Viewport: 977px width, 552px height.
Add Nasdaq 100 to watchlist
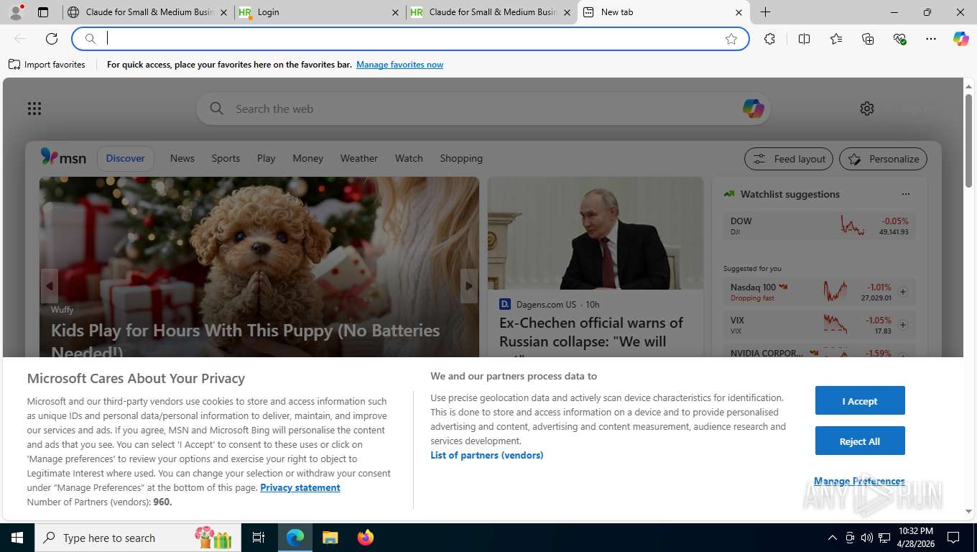tap(903, 292)
